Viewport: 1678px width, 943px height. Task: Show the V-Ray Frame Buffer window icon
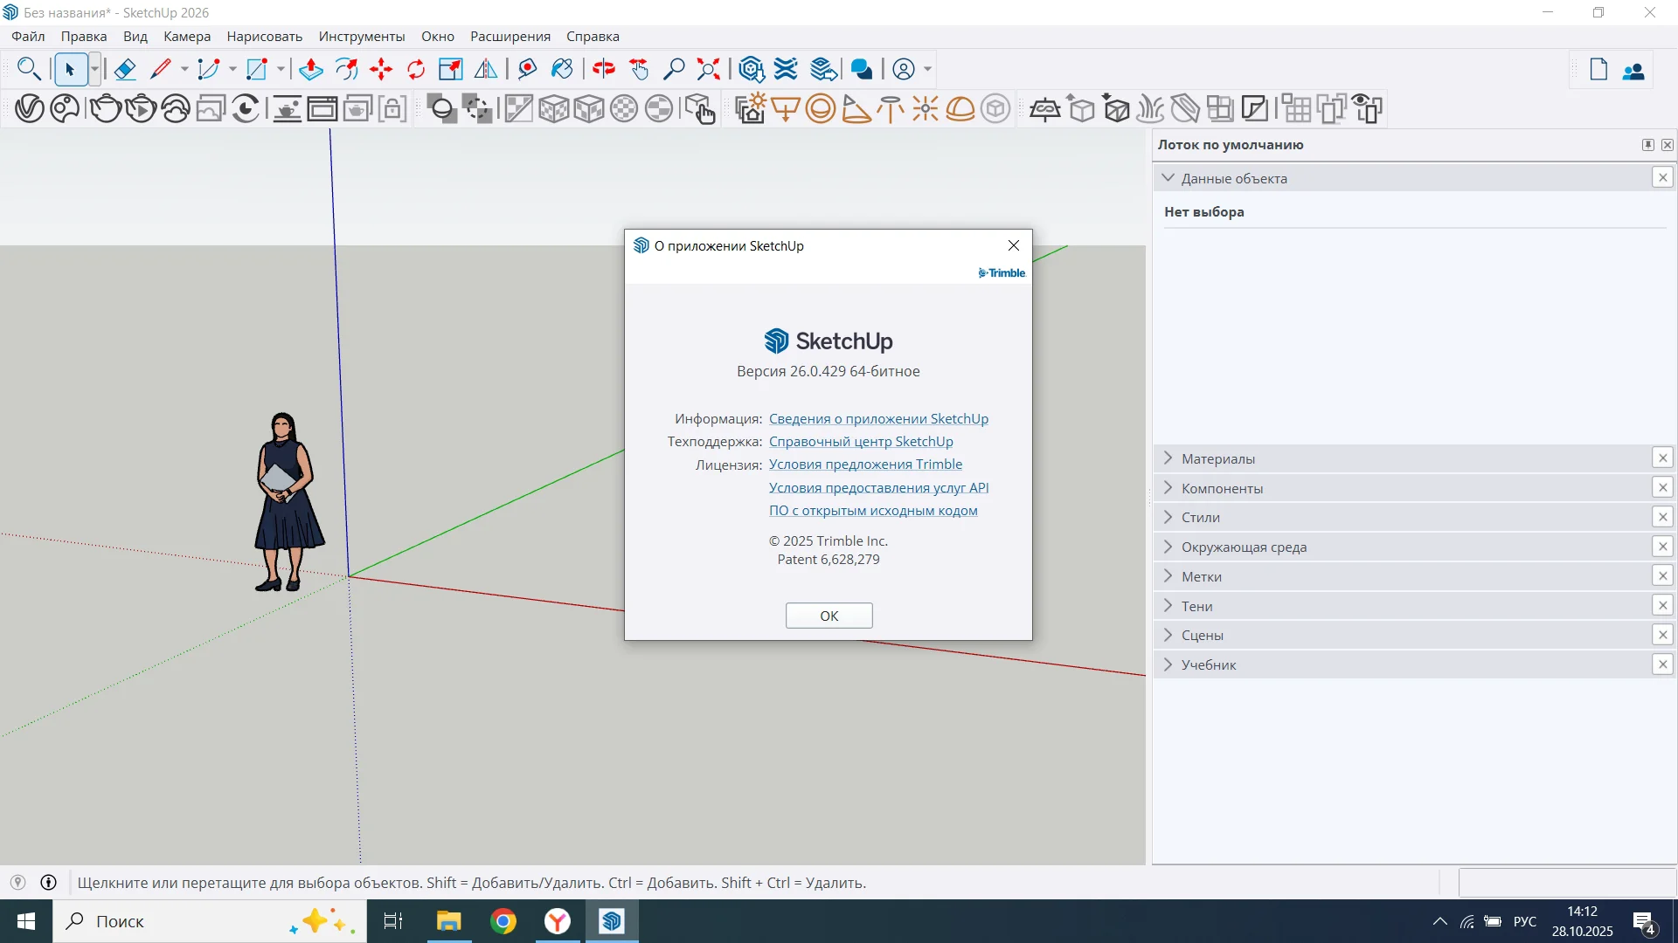point(322,108)
